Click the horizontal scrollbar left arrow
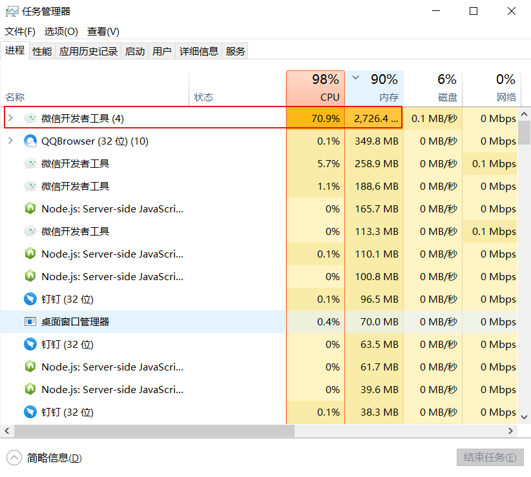The height and width of the screenshot is (477, 531). (6, 431)
